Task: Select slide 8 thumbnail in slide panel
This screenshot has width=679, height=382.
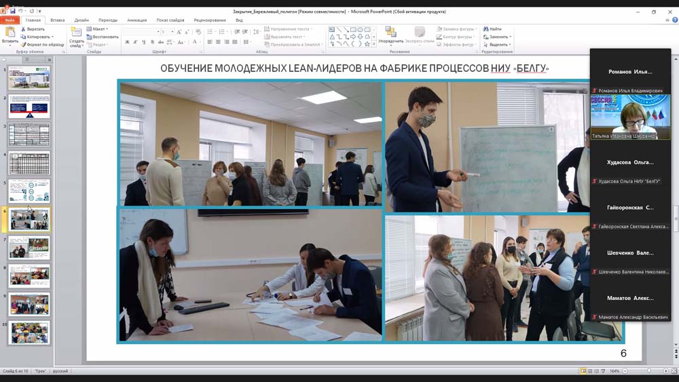Action: [29, 276]
